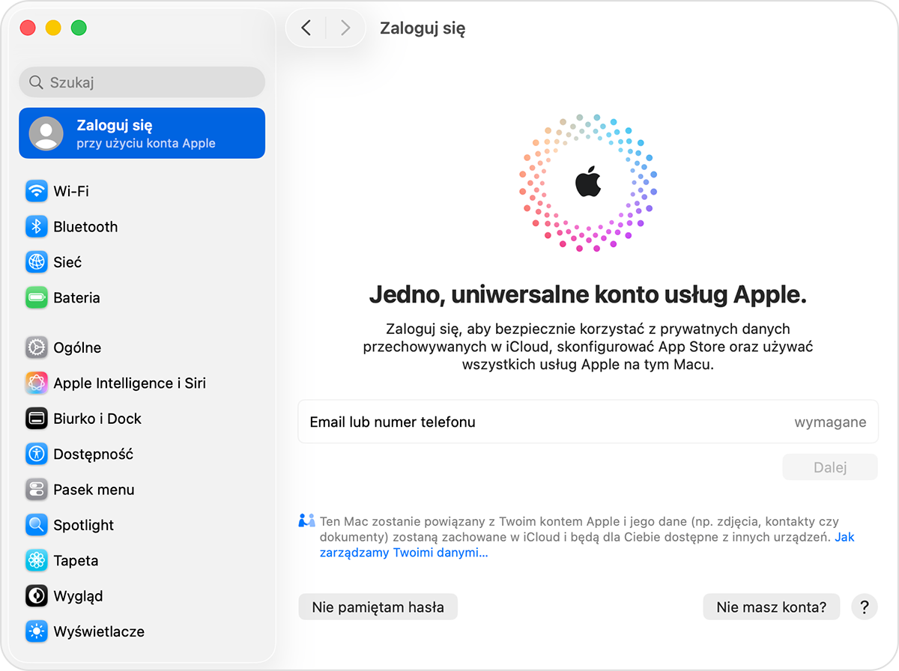Select the Biurko i Dock icon
This screenshot has width=899, height=671.
pyautogui.click(x=36, y=419)
